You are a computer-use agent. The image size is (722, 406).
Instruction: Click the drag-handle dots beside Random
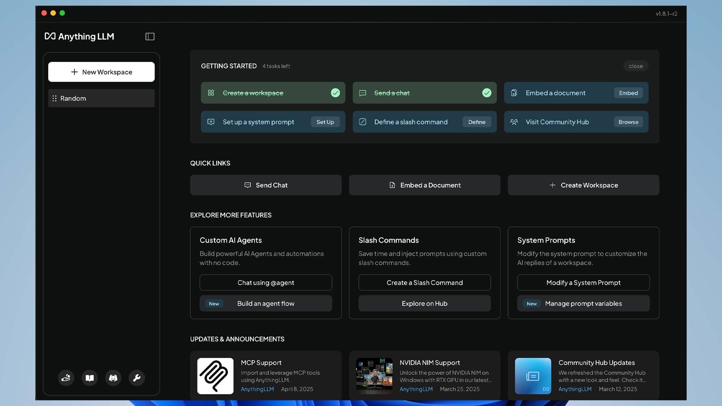click(55, 98)
